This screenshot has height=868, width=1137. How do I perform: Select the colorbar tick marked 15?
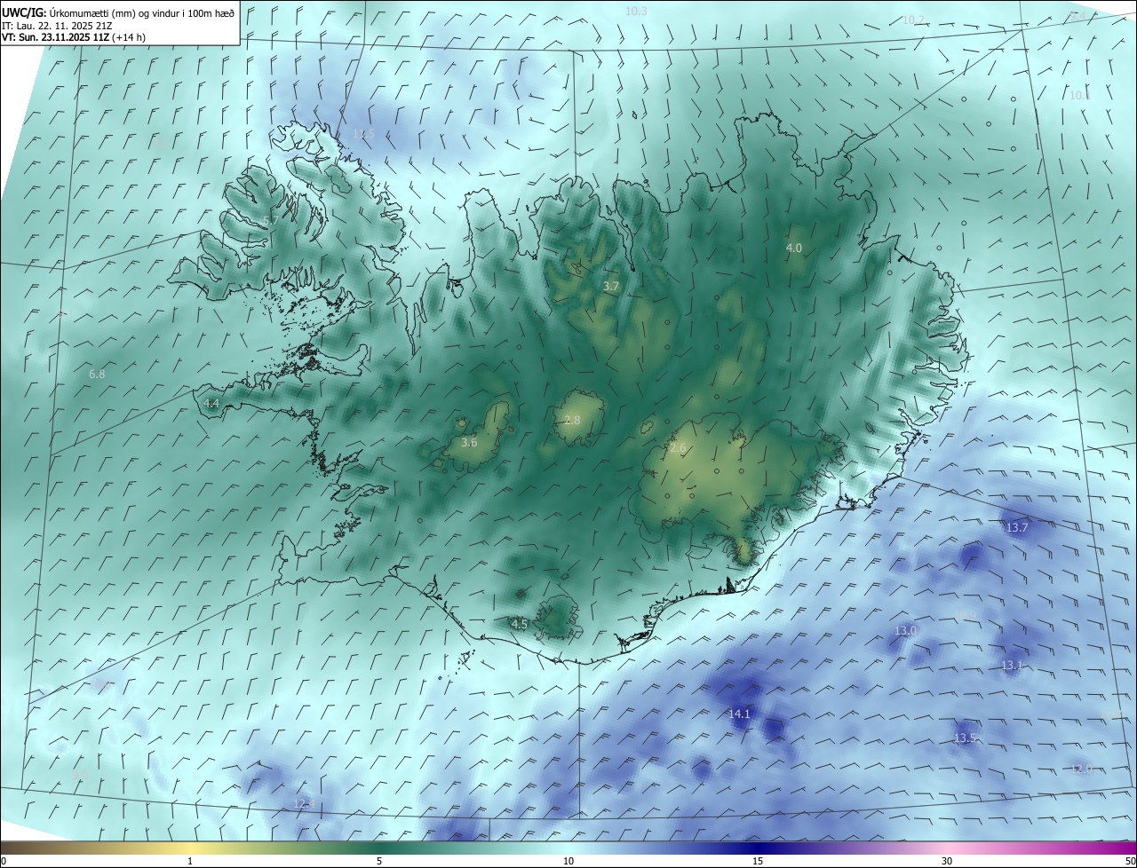click(x=758, y=861)
